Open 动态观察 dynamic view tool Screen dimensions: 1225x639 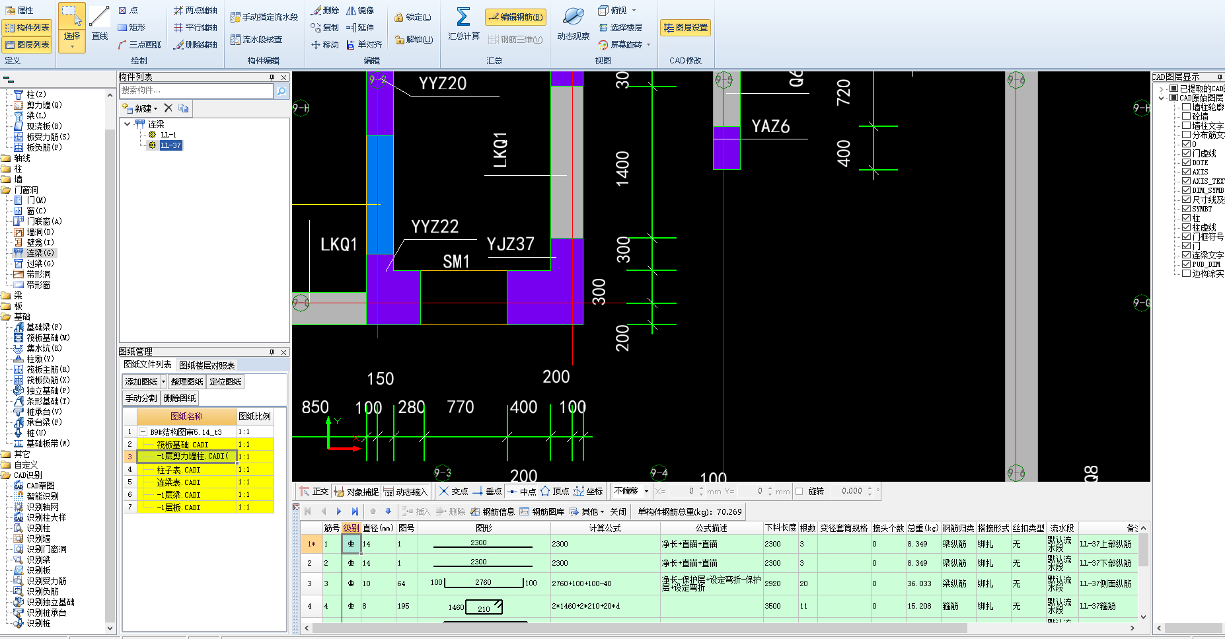tap(573, 24)
